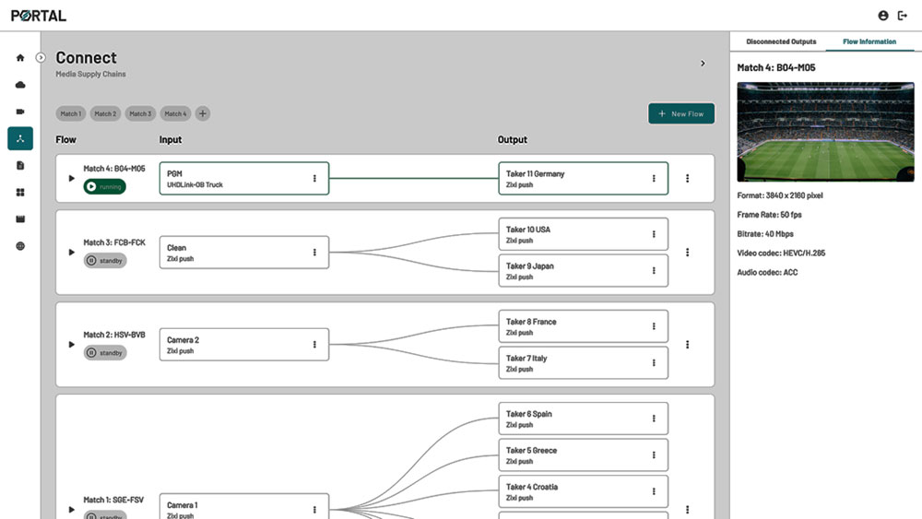Switch to Match 2 tab
The image size is (922, 519).
[105, 113]
